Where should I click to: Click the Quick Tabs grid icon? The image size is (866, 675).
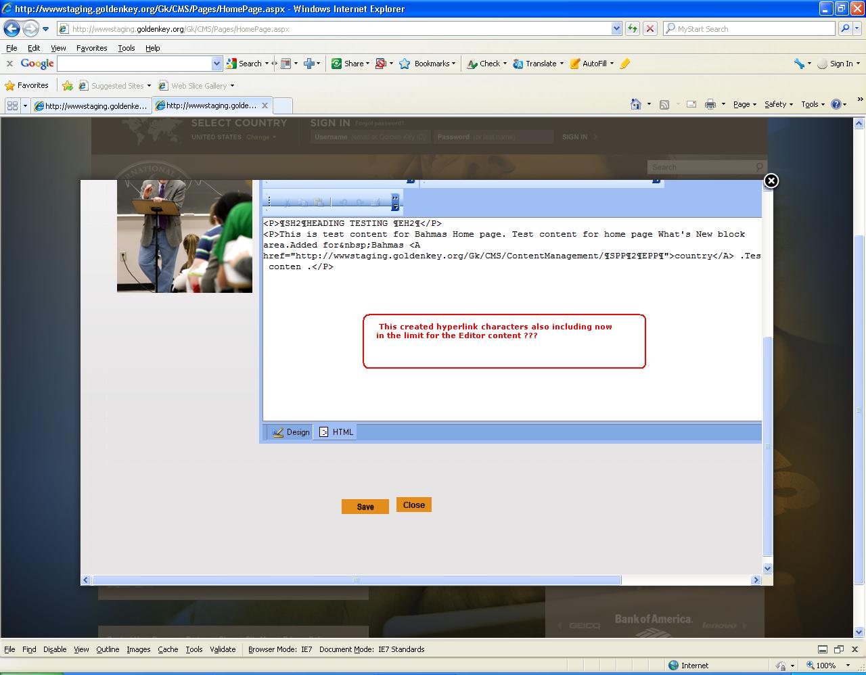point(12,106)
